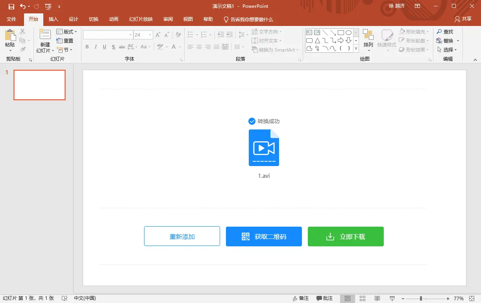Click the green 立即下载 button
The image size is (481, 303).
pos(346,236)
